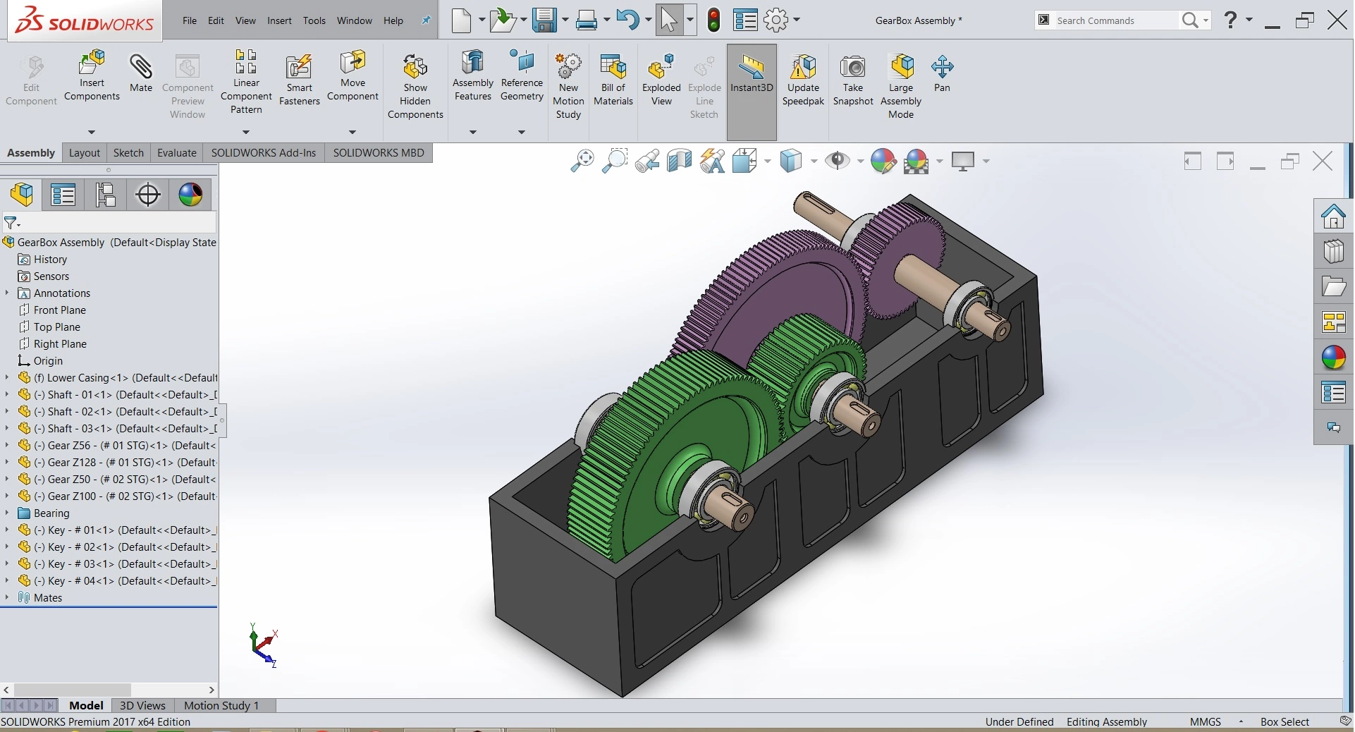Screen dimensions: 1355x732
Task: Switch to the Evaluate tab
Action: pyautogui.click(x=176, y=153)
